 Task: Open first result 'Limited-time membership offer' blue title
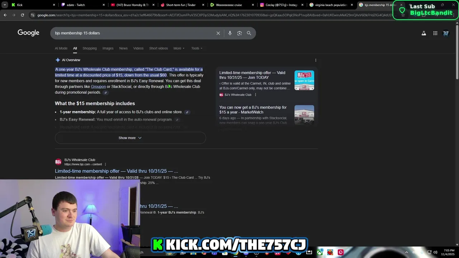tap(116, 171)
